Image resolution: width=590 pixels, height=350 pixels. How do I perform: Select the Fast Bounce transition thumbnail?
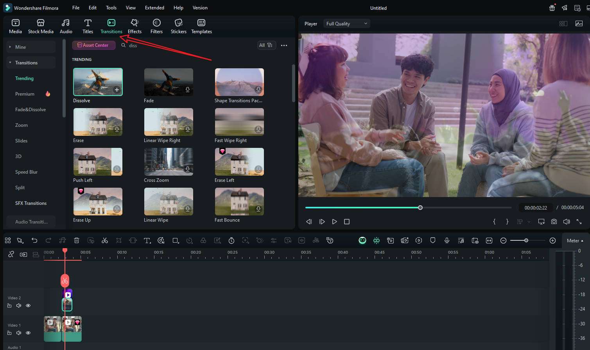[x=239, y=201]
